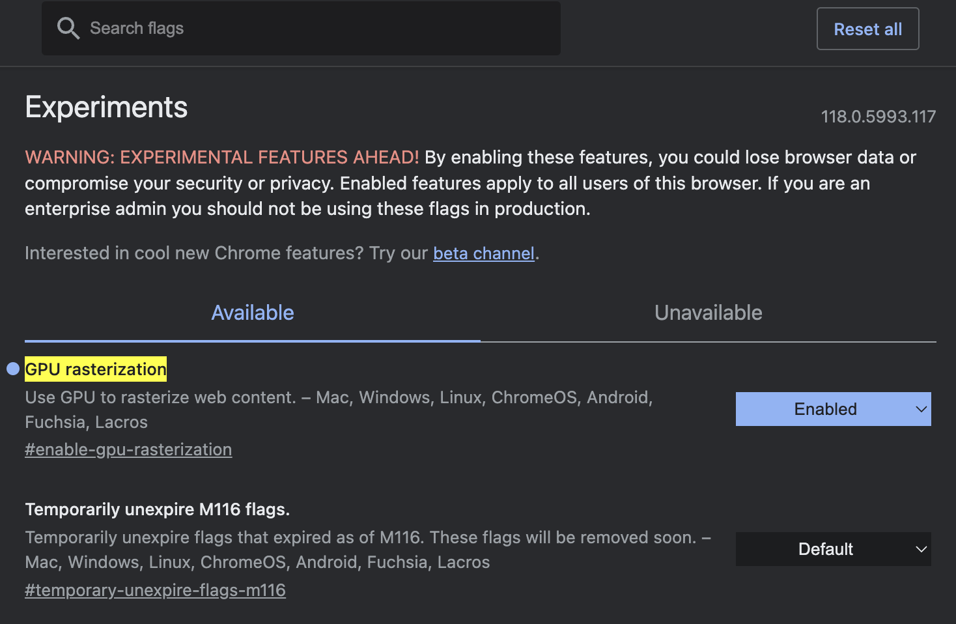Follow the #enable-gpu-rasterization permalink

[128, 449]
